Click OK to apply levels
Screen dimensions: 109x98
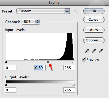click(94, 11)
